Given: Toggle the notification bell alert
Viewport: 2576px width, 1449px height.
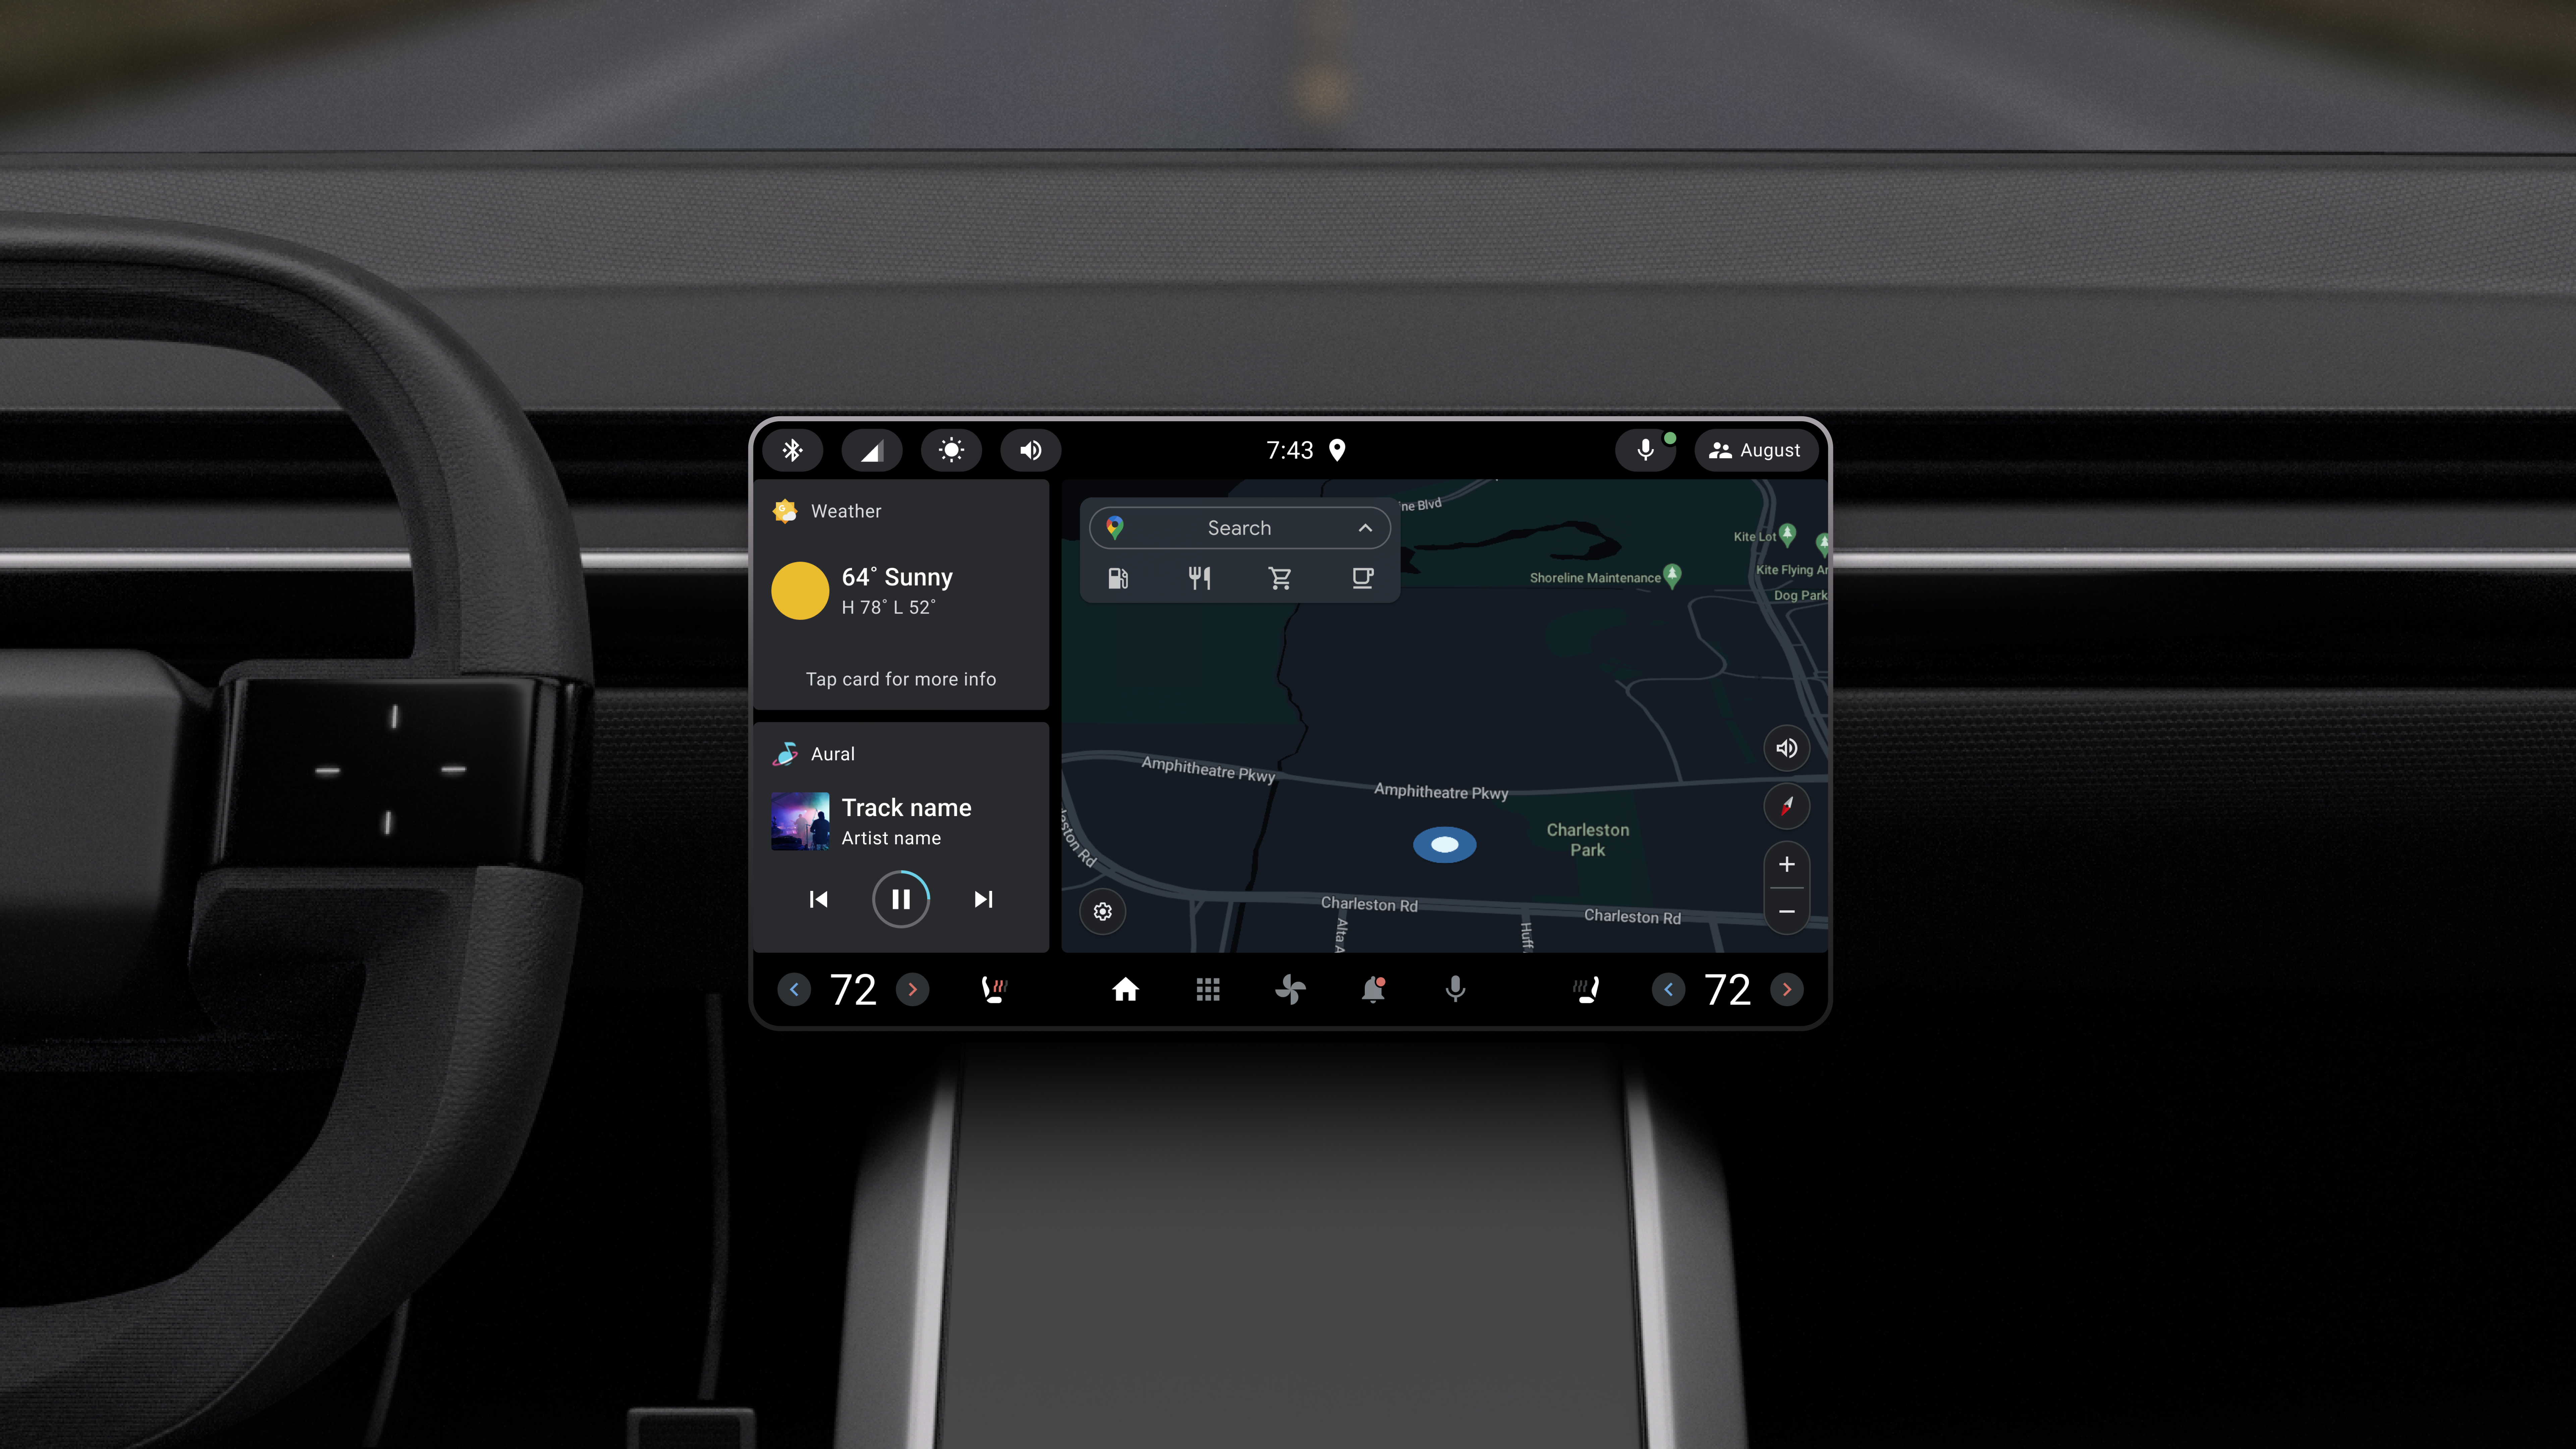Looking at the screenshot, I should [x=1373, y=989].
